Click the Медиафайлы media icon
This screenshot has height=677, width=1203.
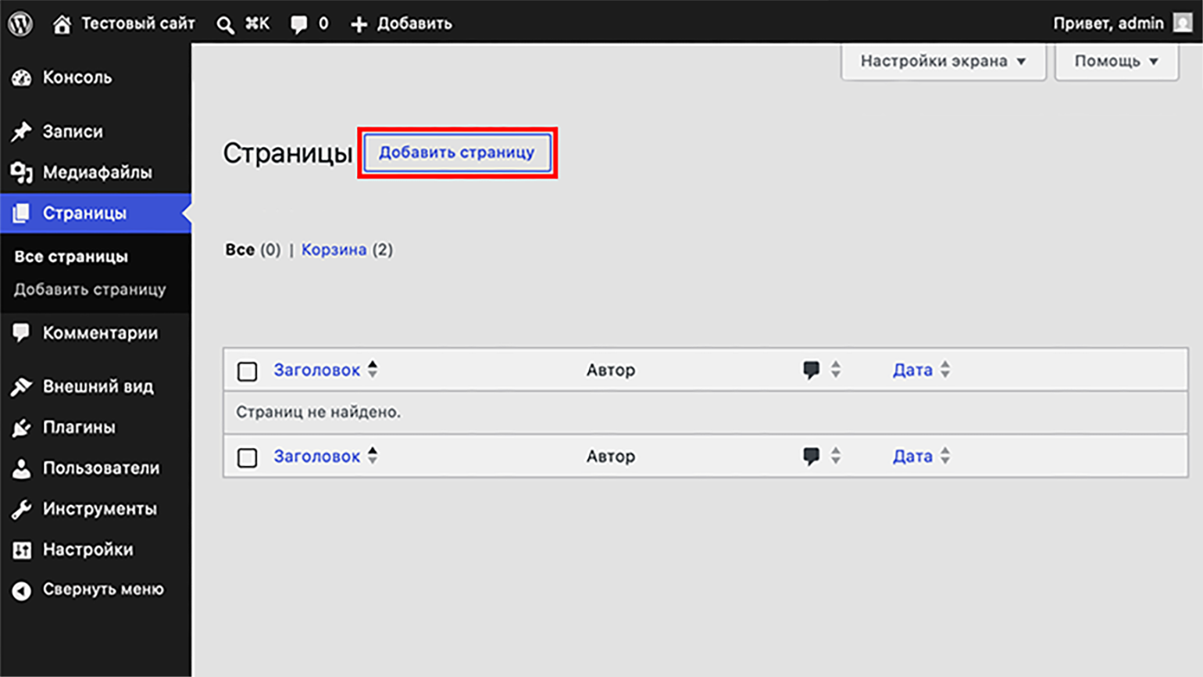coord(22,172)
